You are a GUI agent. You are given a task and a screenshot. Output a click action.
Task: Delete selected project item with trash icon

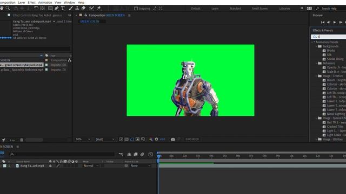click(22, 140)
